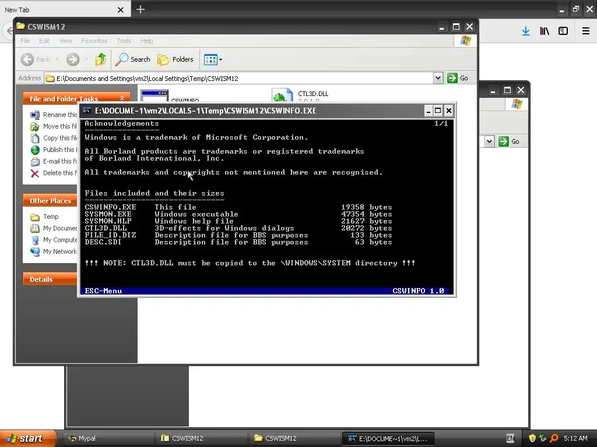The width and height of the screenshot is (597, 447).
Task: Click the CSWISM12 window title folder icon
Action: [x=20, y=26]
